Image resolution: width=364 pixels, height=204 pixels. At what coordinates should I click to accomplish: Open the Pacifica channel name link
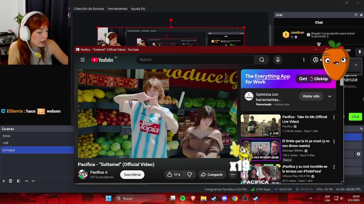97,172
